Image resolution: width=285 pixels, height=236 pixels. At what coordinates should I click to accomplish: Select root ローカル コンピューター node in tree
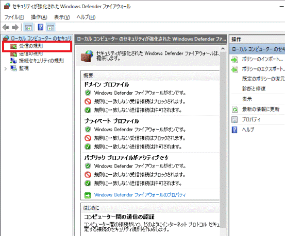[41, 38]
